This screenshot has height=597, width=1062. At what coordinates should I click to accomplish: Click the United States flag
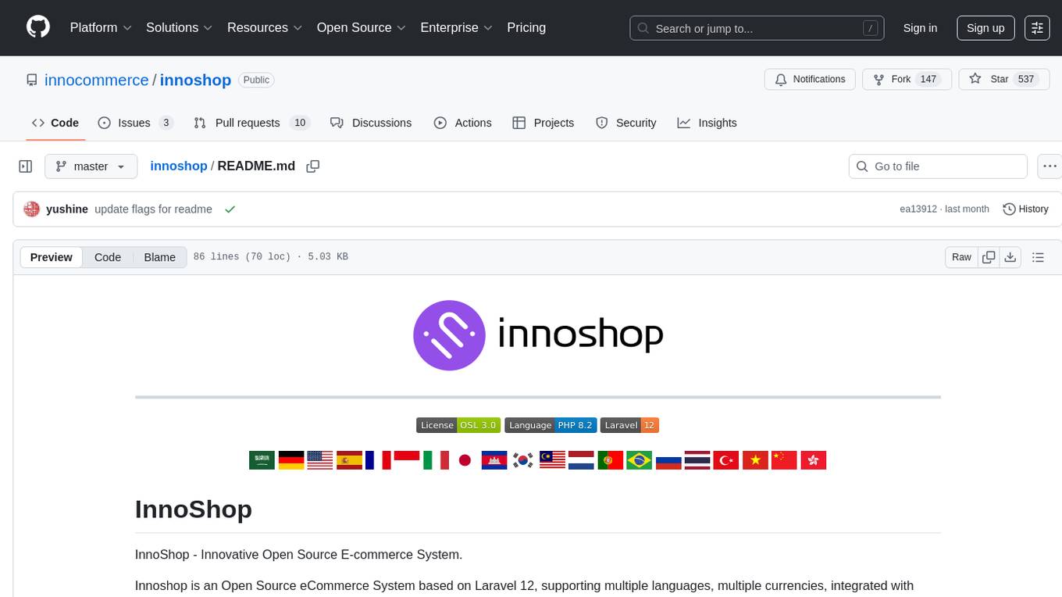(x=320, y=460)
